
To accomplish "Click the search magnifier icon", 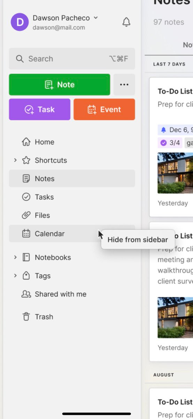I will [20, 59].
